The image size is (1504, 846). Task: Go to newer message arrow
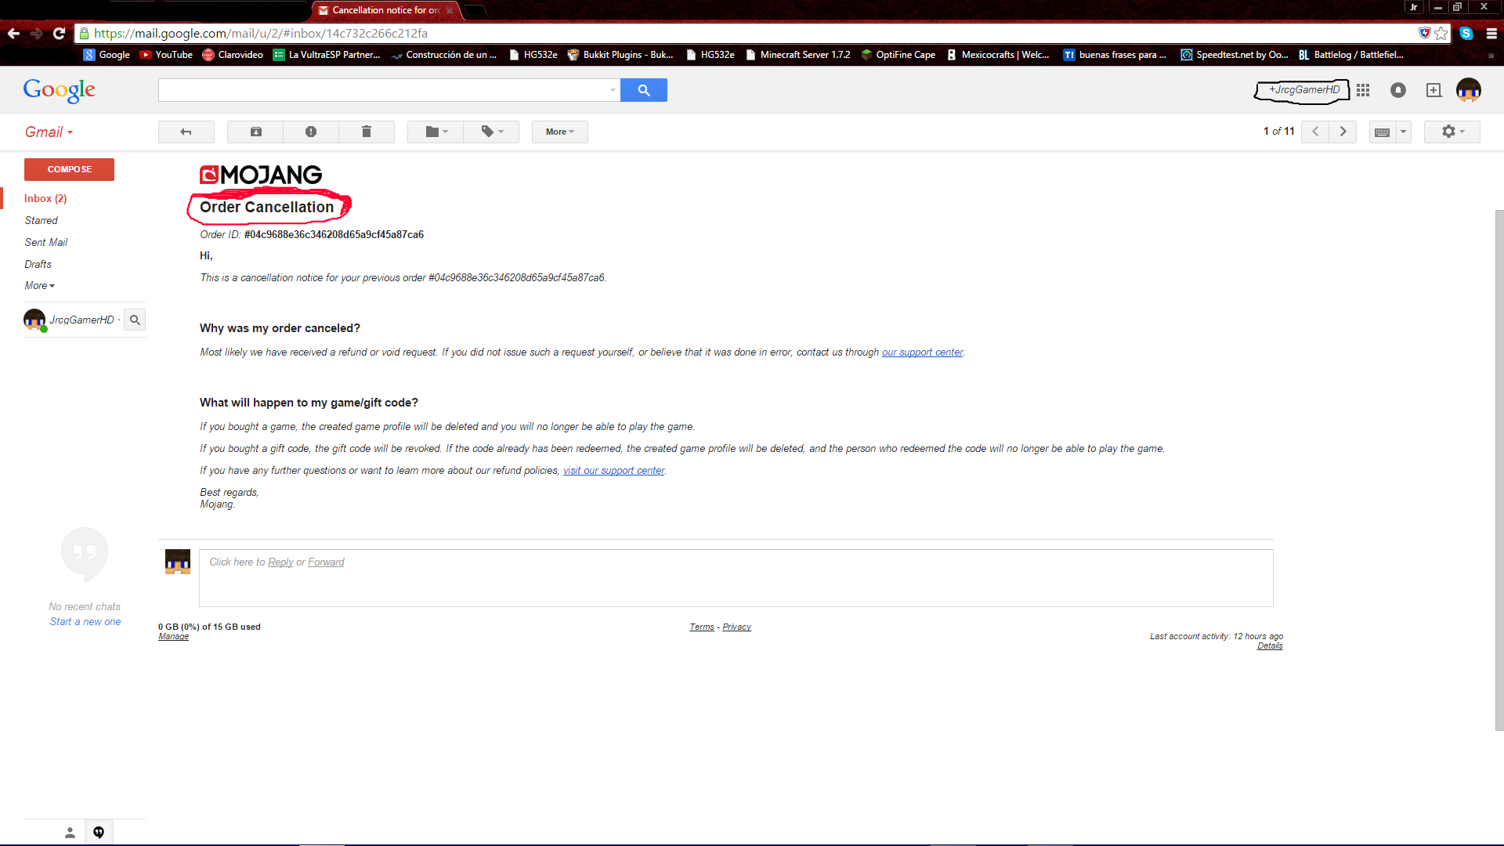pos(1315,132)
